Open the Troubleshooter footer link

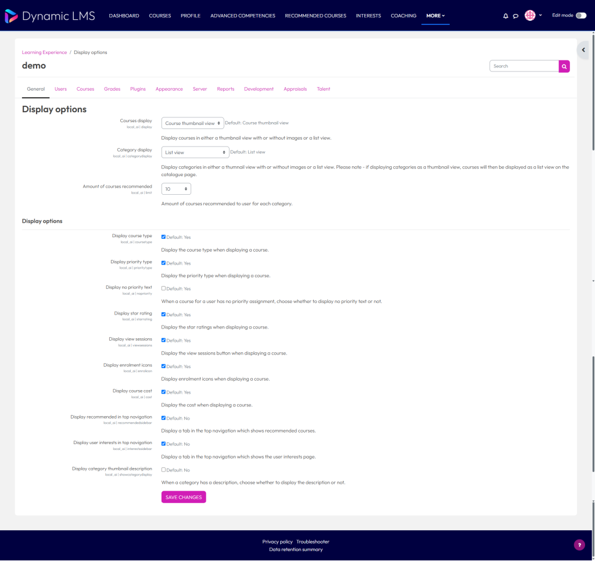click(x=313, y=542)
